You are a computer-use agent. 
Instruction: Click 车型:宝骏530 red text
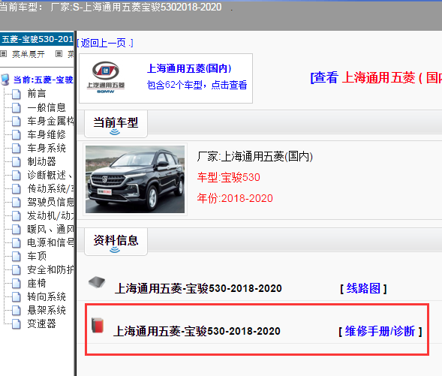point(228,177)
